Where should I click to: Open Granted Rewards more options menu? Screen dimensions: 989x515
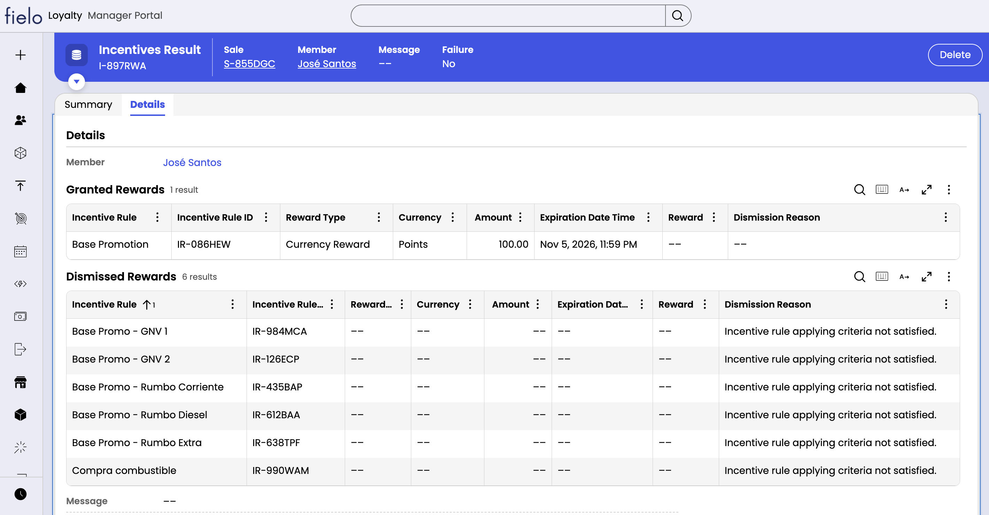[x=948, y=190]
